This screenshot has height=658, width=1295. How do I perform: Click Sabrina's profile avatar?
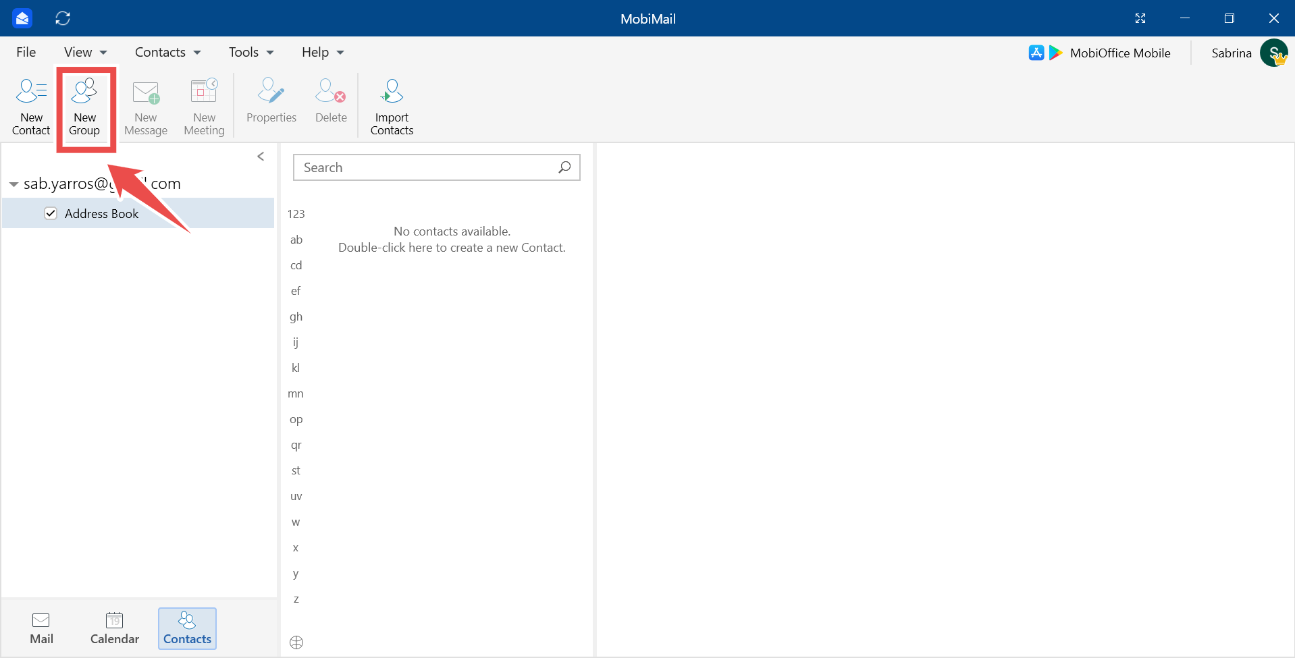[x=1274, y=53]
